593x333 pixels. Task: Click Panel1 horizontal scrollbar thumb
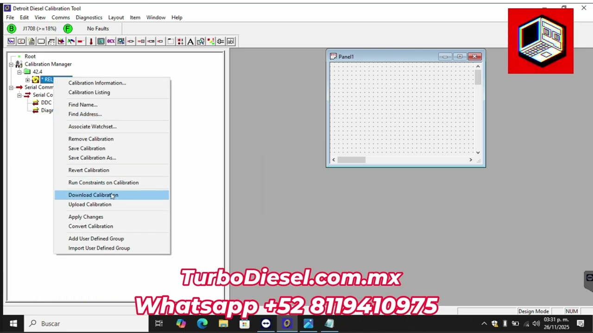(x=351, y=160)
